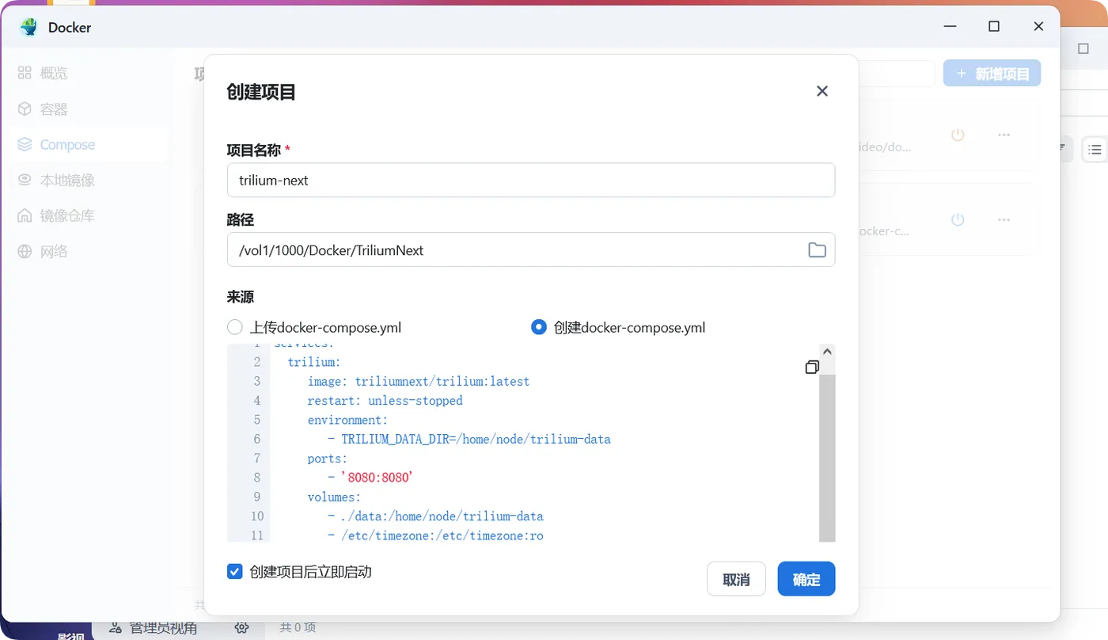
Task: Confirm with the 确定 button
Action: (806, 579)
